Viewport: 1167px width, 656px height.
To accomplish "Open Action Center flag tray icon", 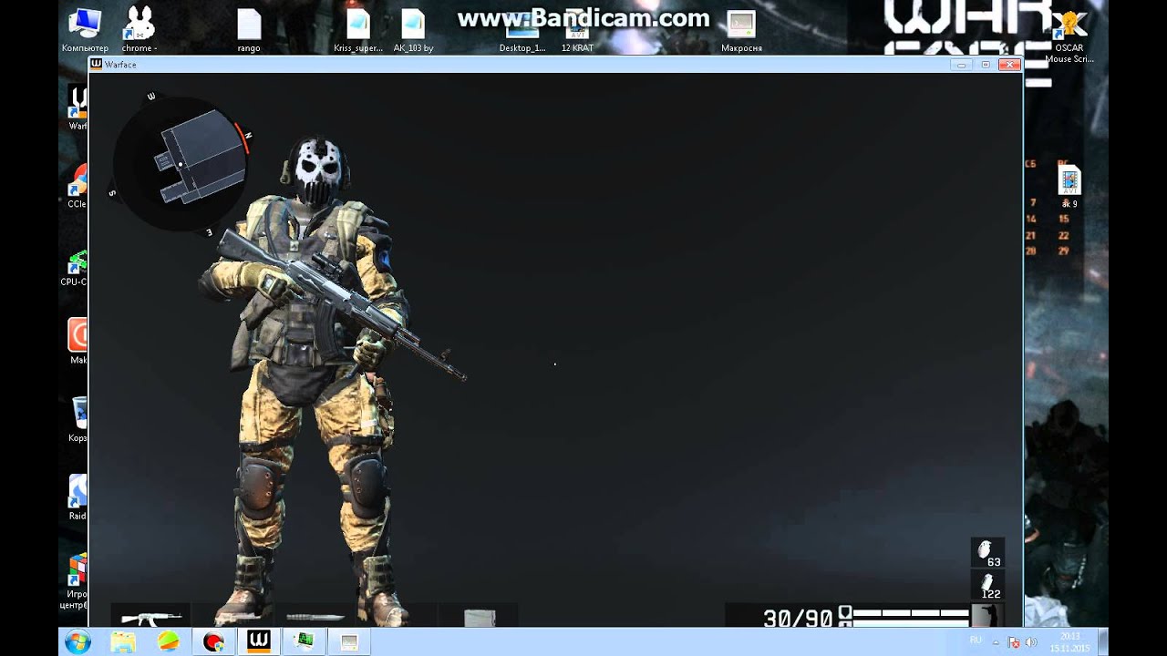I will pos(1014,641).
